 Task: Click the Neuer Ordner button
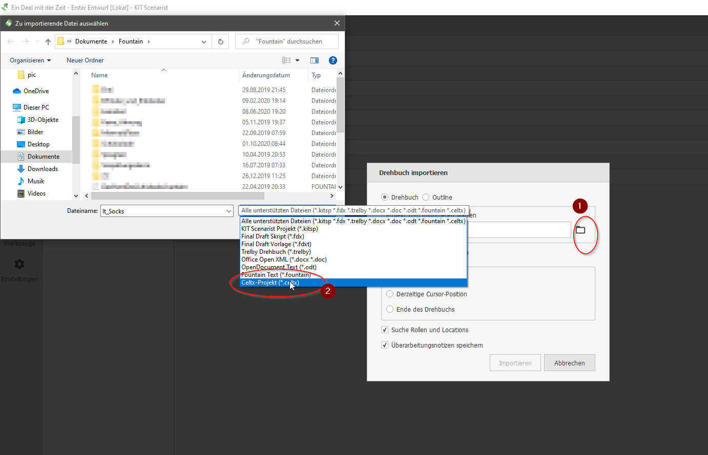pos(85,60)
